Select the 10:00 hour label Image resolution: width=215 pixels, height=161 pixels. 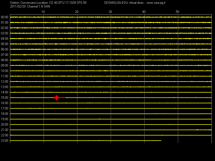tap(5, 71)
